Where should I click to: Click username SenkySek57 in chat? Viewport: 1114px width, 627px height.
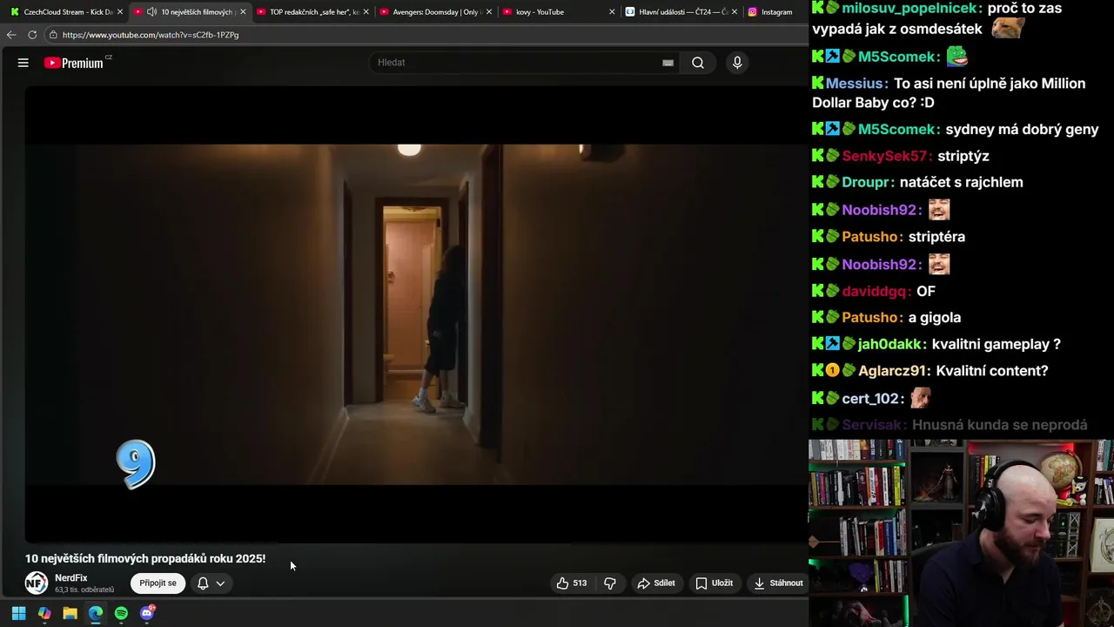click(884, 156)
